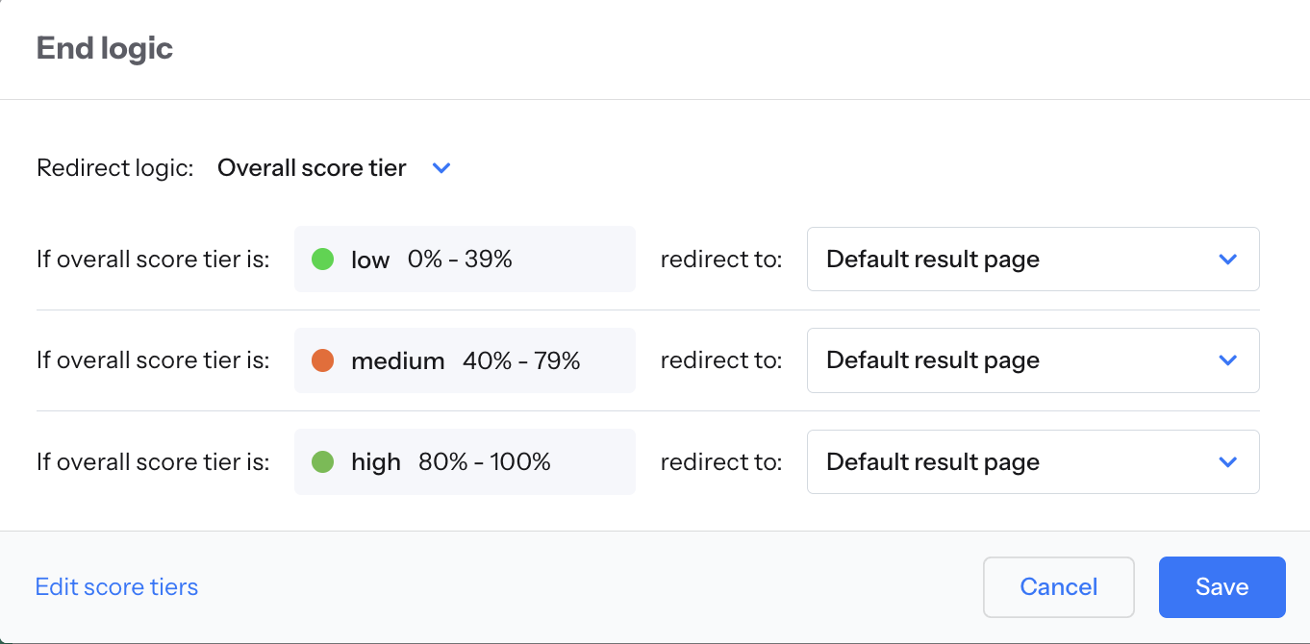1310x644 pixels.
Task: Click the bold medium tier name label
Action: pos(398,360)
